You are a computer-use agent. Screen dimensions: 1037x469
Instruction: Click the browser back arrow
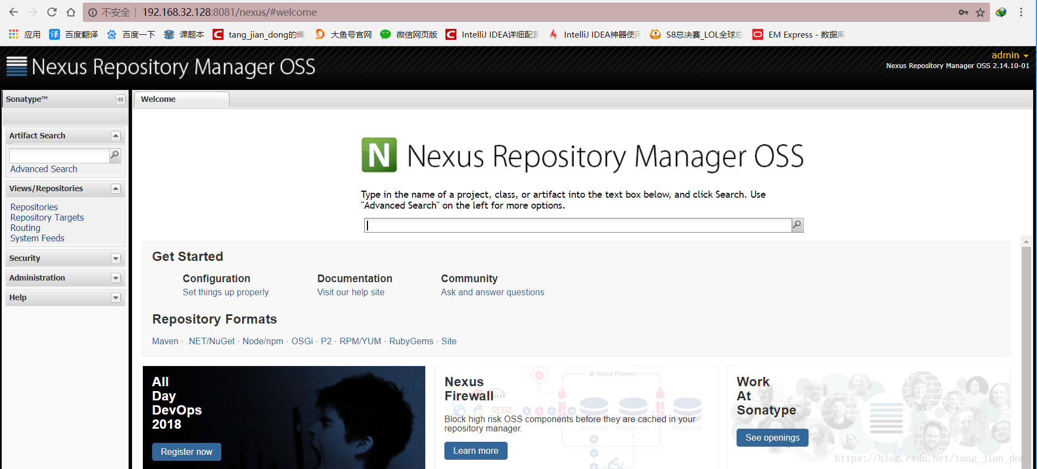[14, 12]
